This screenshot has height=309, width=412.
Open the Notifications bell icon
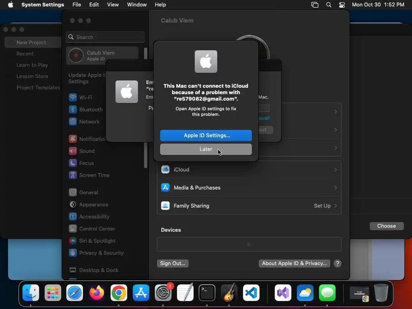point(73,139)
